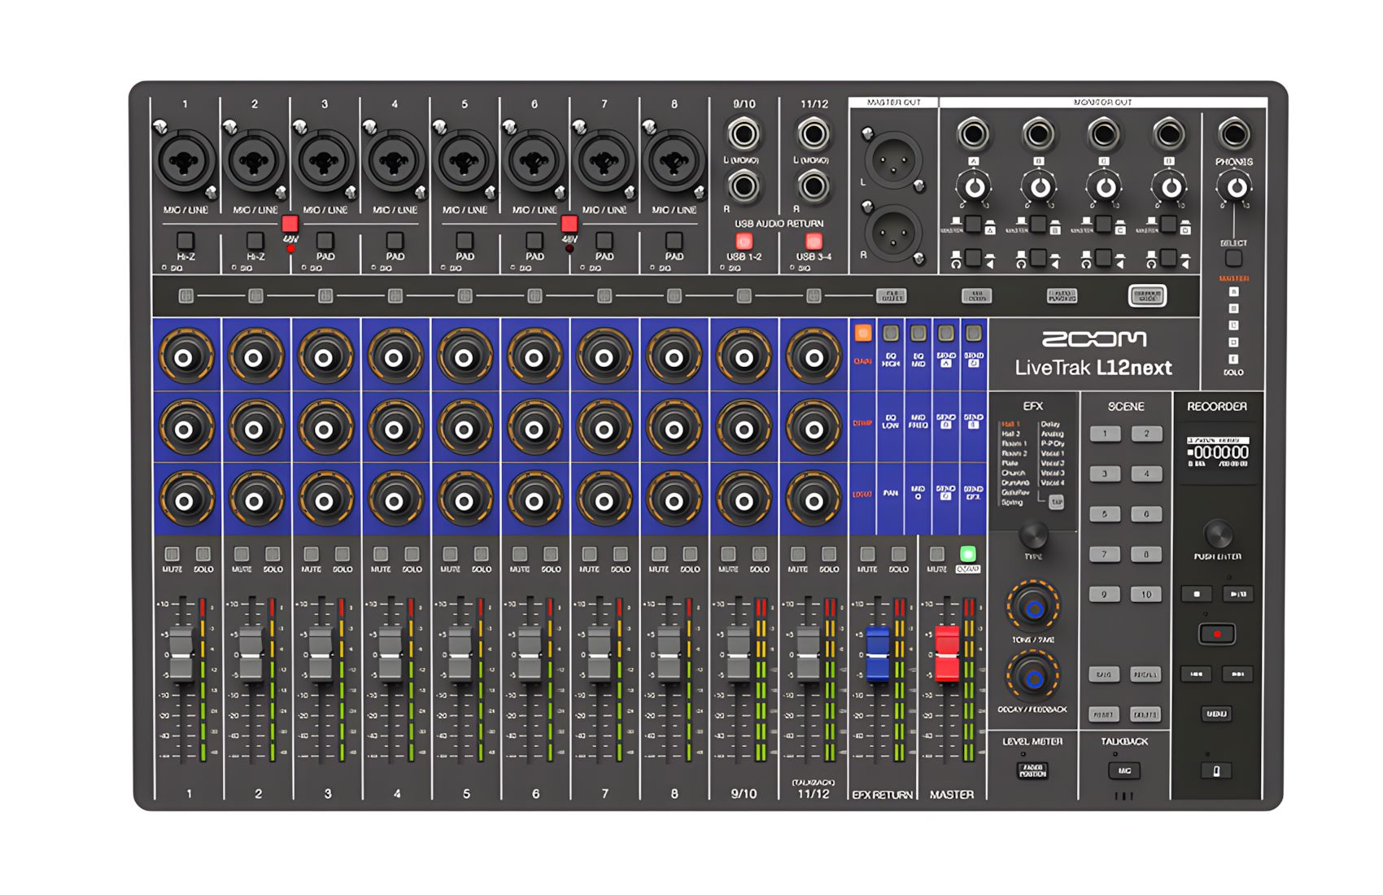Toggle 48V phantom power for channels 1-4
Viewport: 1383px width, 895px height.
click(290, 224)
